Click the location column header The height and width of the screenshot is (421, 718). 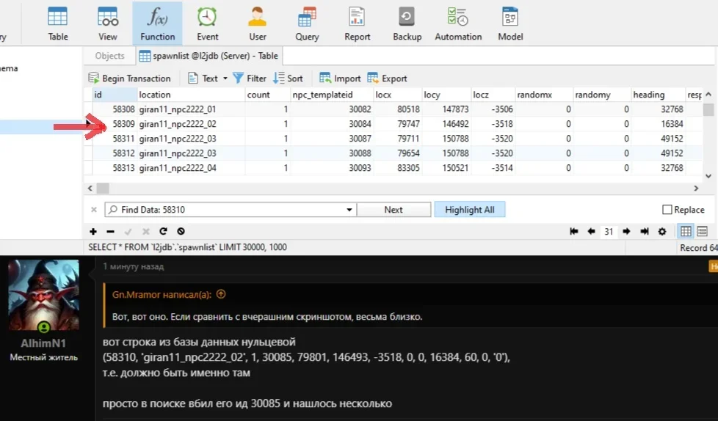[191, 95]
